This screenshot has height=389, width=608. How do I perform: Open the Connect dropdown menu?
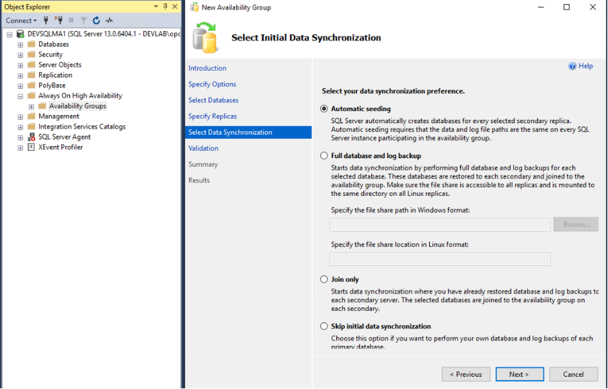pos(20,20)
